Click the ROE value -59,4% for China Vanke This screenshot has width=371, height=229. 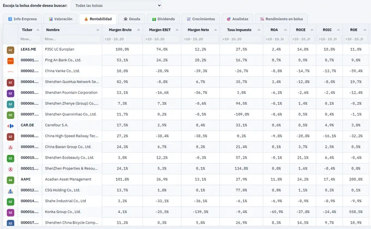356,71
